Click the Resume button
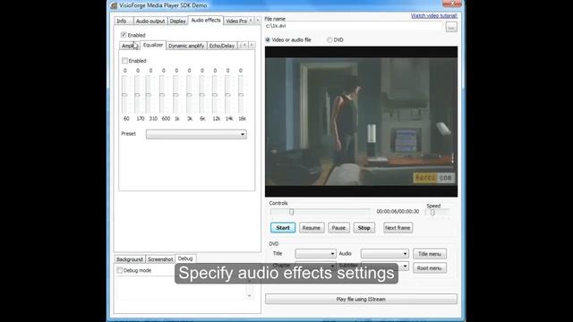Screen dimensions: 573x322 [312, 228]
